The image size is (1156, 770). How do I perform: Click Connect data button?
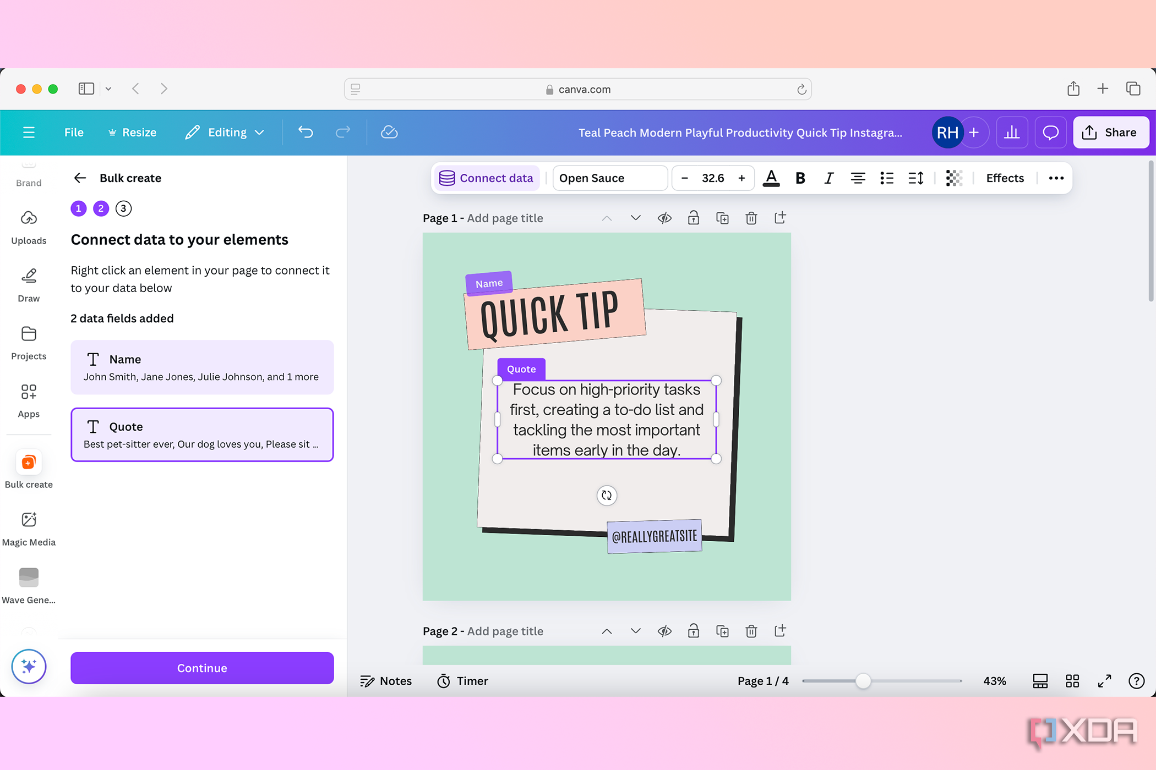coord(487,178)
